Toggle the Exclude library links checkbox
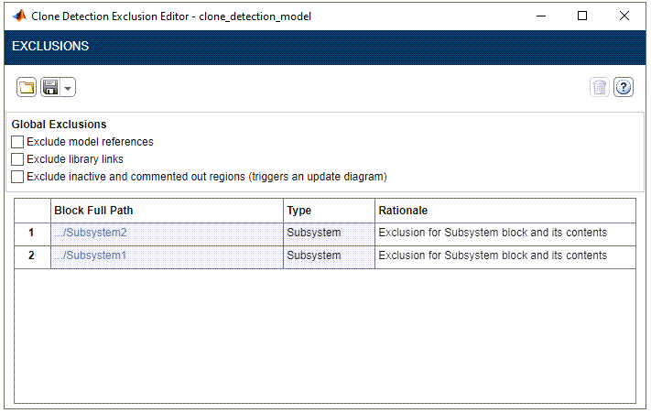The height and width of the screenshot is (413, 651). click(17, 159)
